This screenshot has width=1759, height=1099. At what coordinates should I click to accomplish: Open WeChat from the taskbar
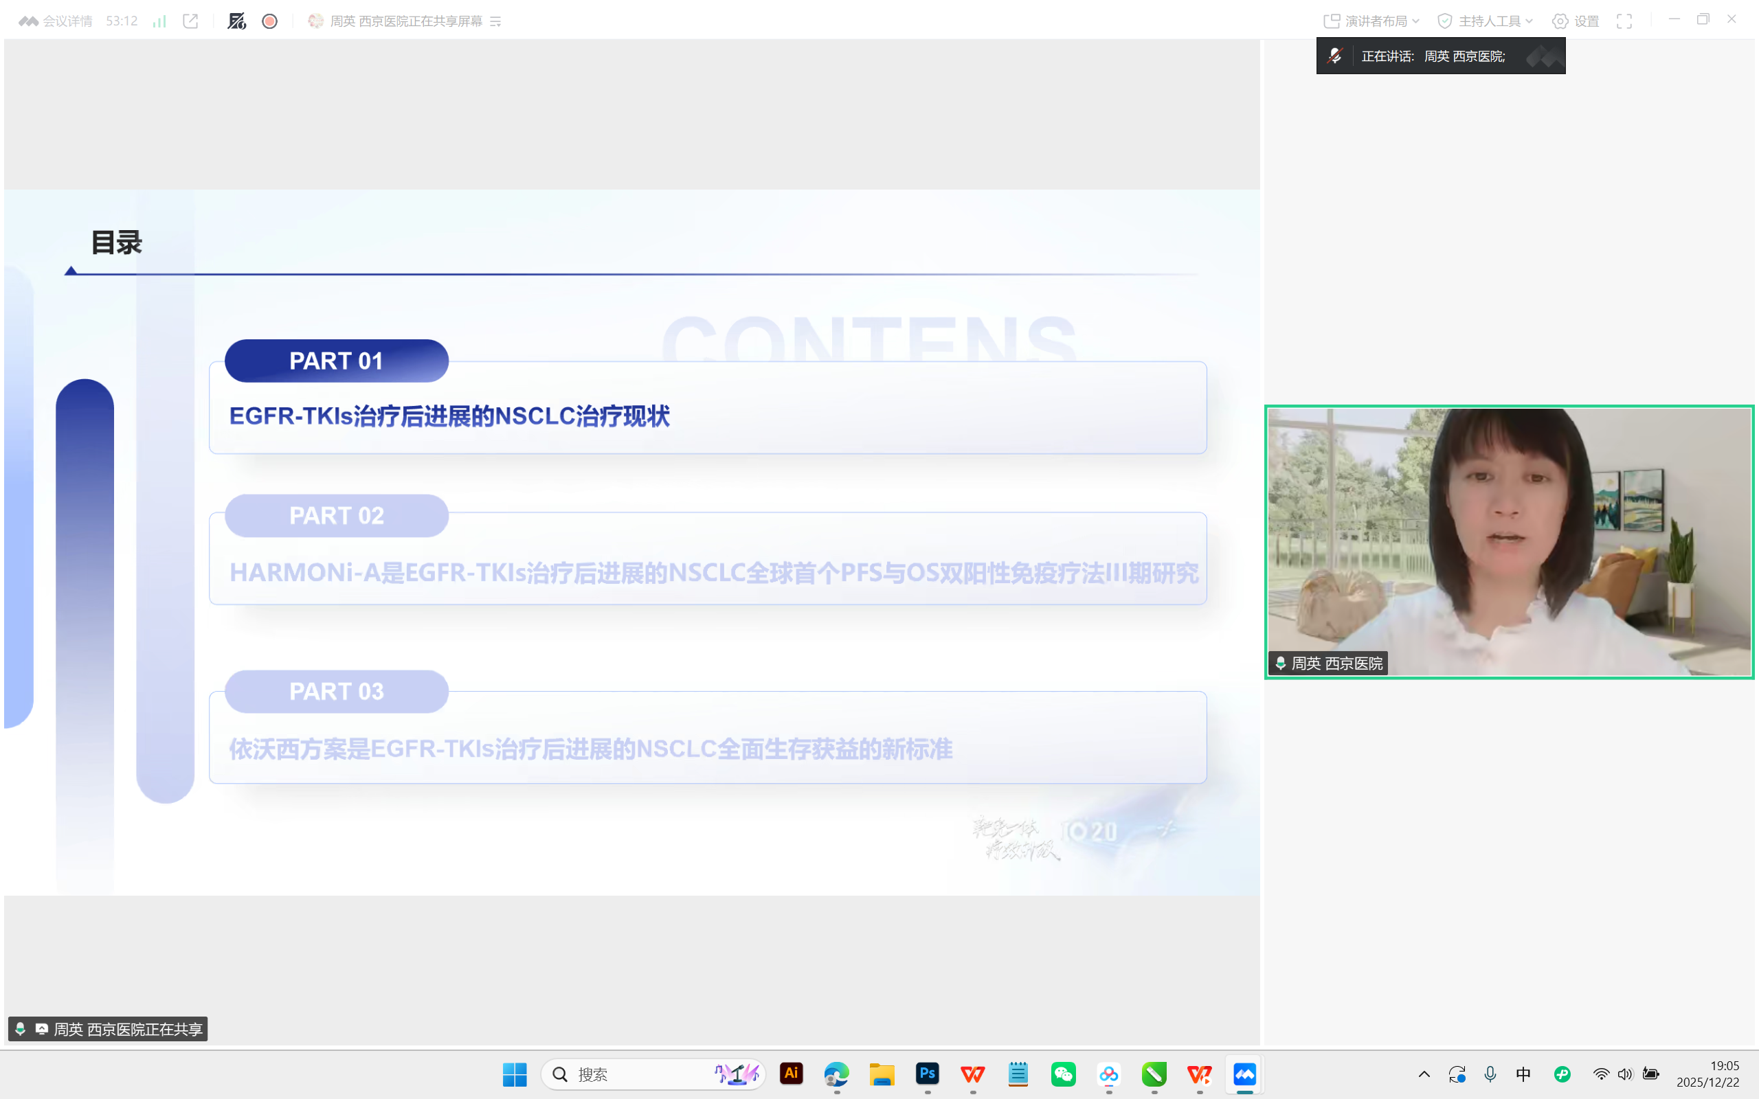[1064, 1074]
